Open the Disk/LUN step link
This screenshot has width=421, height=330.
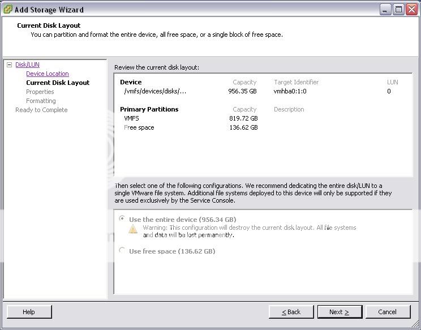[x=27, y=65]
